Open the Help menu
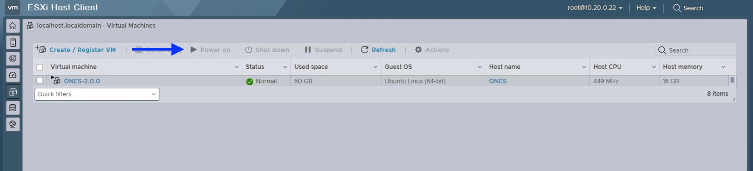 [646, 8]
